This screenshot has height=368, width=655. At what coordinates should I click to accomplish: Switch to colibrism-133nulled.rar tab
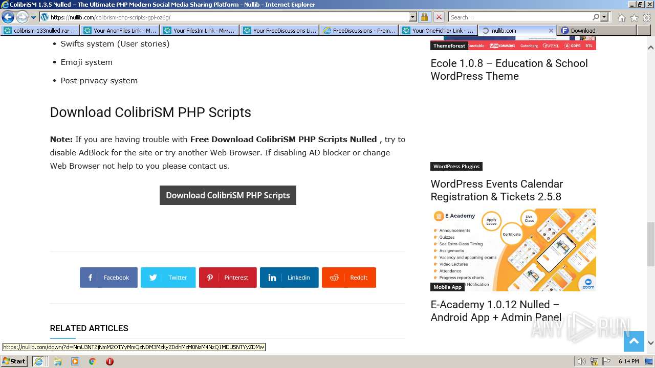[x=40, y=31]
